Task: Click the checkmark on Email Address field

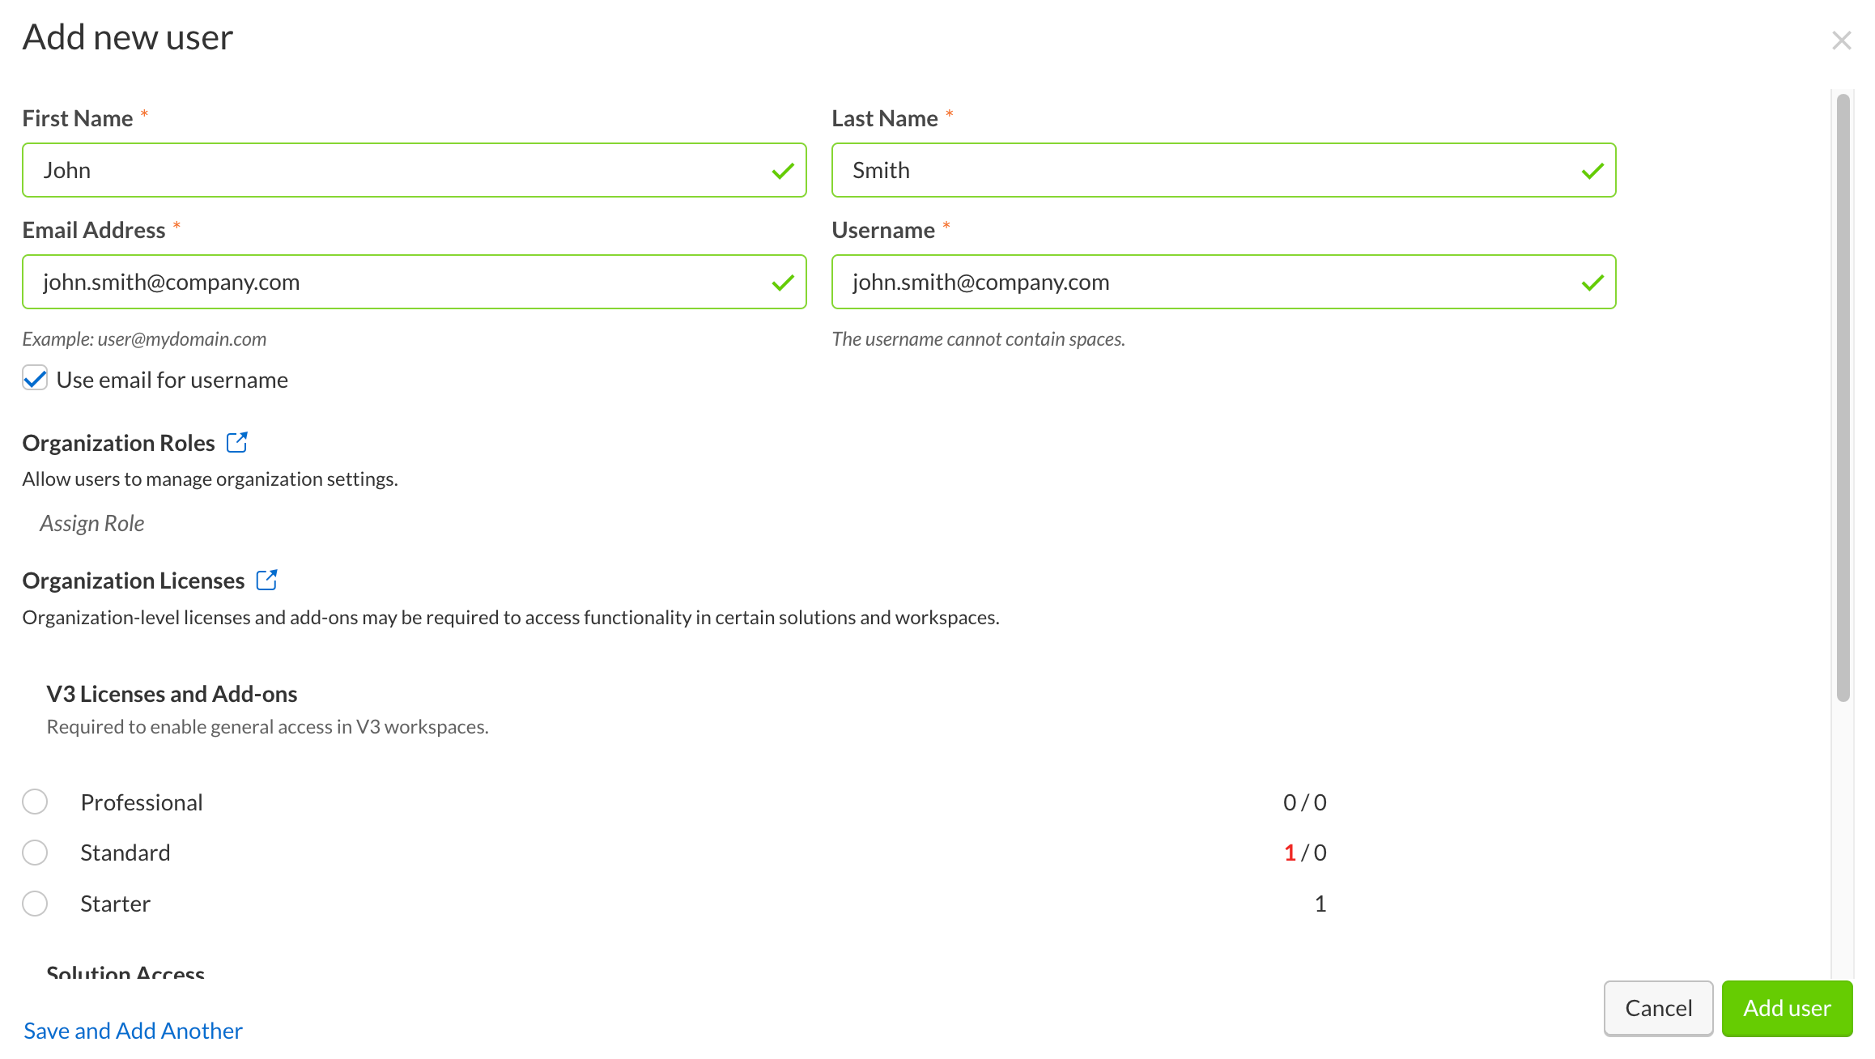Action: click(781, 282)
